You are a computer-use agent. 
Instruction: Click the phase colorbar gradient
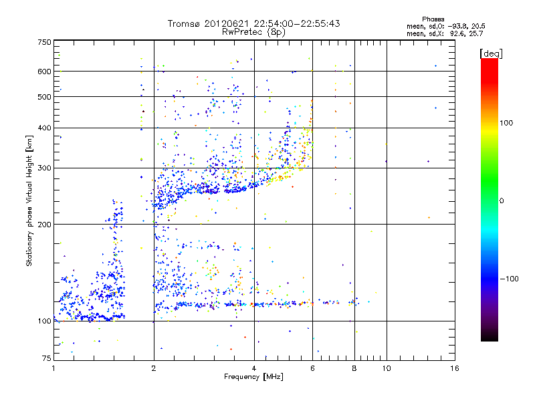(x=490, y=199)
